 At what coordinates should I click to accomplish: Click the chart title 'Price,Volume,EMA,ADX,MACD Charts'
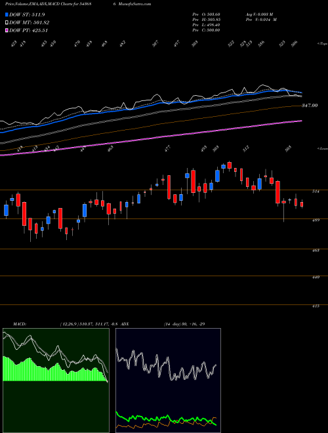[41, 4]
